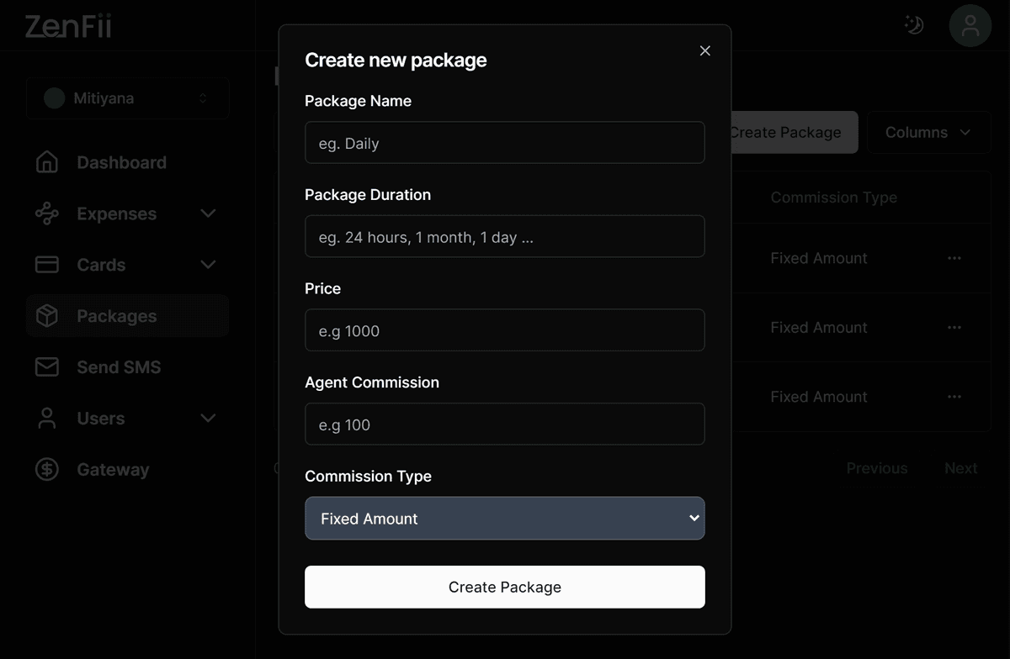The image size is (1010, 659).
Task: Focus the Package Name input field
Action: point(504,143)
